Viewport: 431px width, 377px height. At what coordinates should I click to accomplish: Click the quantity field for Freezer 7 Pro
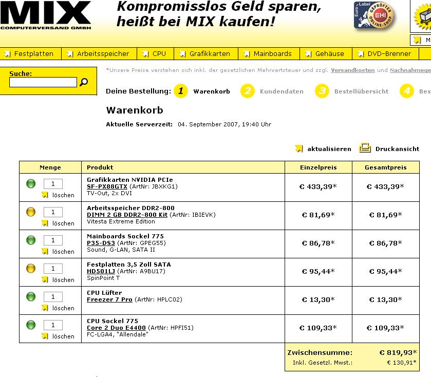[53, 297]
